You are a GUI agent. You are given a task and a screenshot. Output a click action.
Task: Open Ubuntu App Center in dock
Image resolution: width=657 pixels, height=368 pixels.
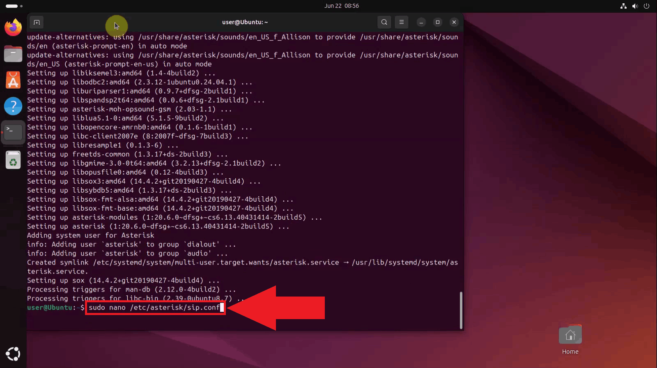point(13,80)
